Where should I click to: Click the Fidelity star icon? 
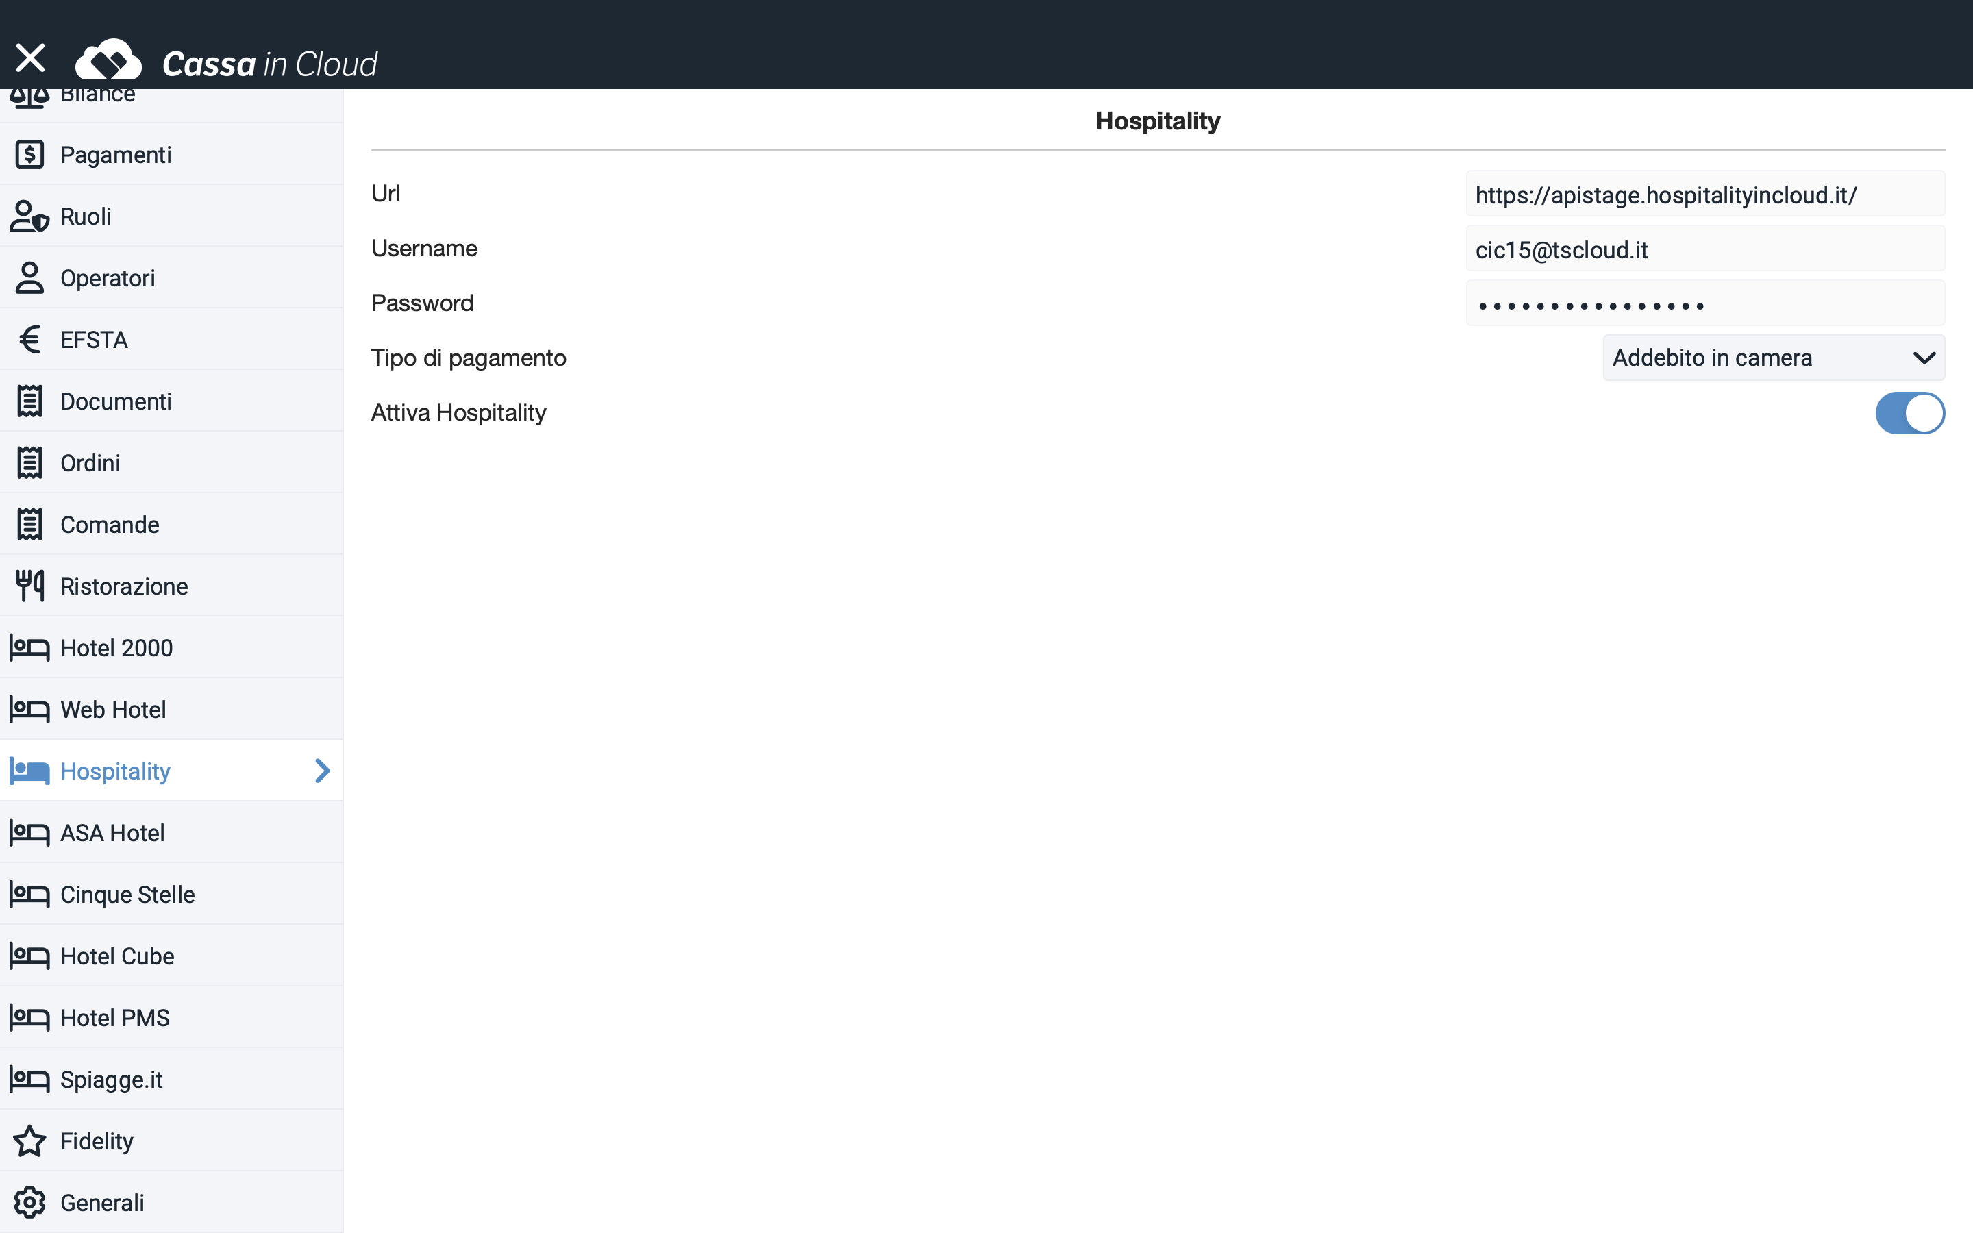(29, 1141)
